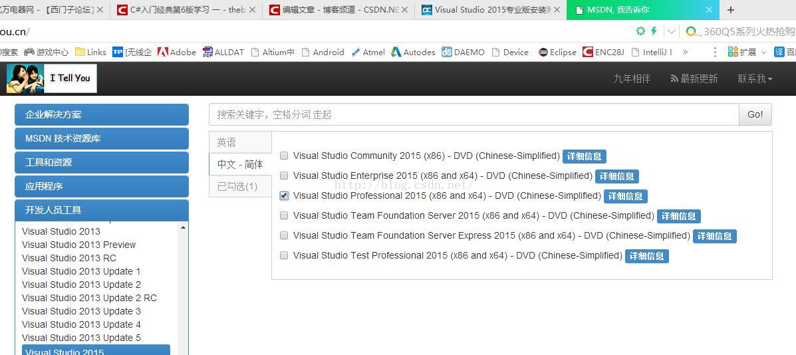Open the Adobe bookmark
The width and height of the screenshot is (796, 355).
coord(177,52)
